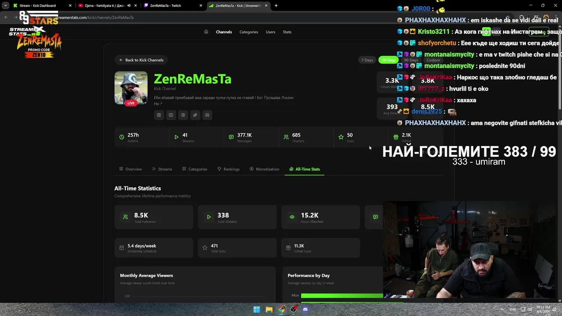Click the Monthly Average Viewers chart title
562x316 pixels.
pos(146,276)
